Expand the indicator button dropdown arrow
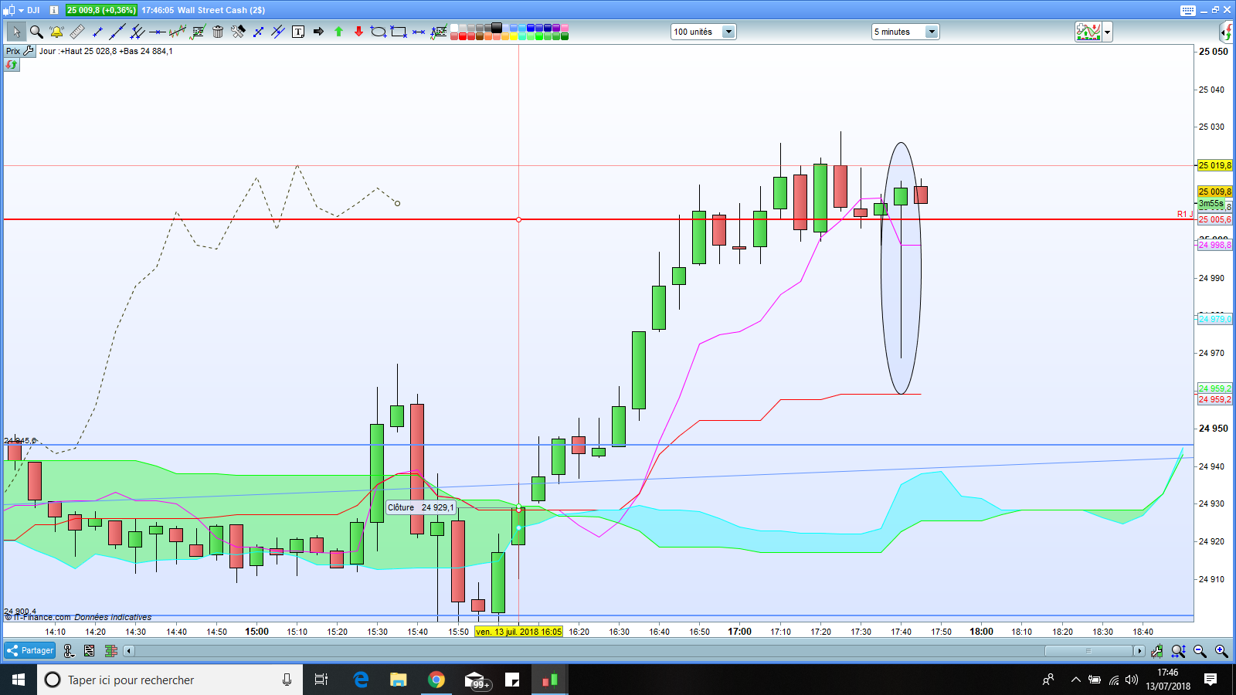The width and height of the screenshot is (1236, 695). (x=1108, y=32)
